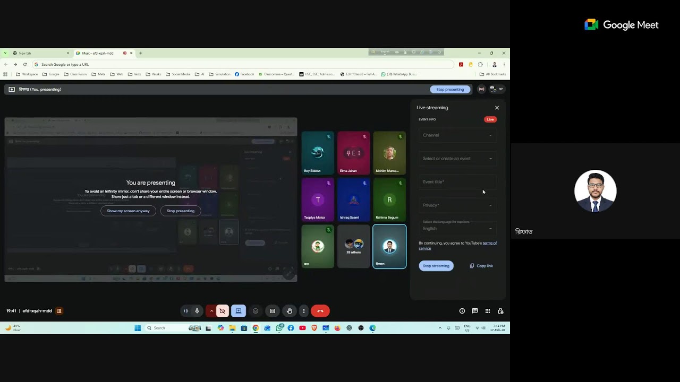Select Roy Biddut participant tile
Image resolution: width=680 pixels, height=382 pixels.
pos(318,153)
